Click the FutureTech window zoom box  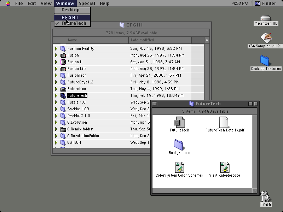250,104
